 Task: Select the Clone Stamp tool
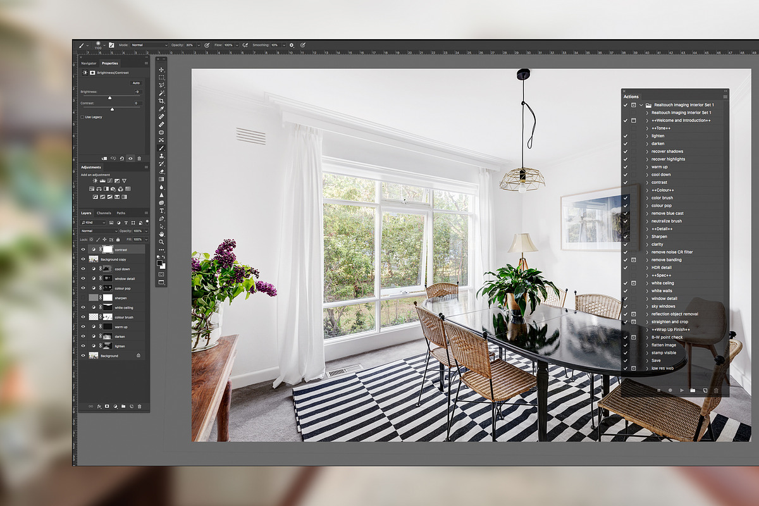[x=161, y=156]
